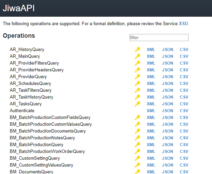Image resolution: width=212 pixels, height=174 pixels.
Task: Click key icon beside AR_MainQuery
Action: [137, 56]
